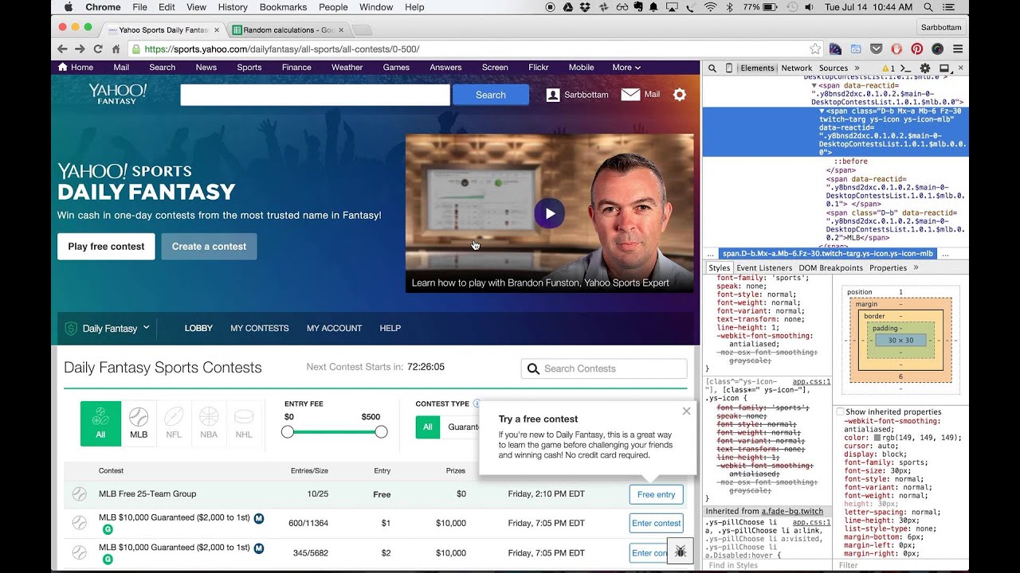Click the Search Contests input field
1020x573 pixels.
tap(604, 368)
